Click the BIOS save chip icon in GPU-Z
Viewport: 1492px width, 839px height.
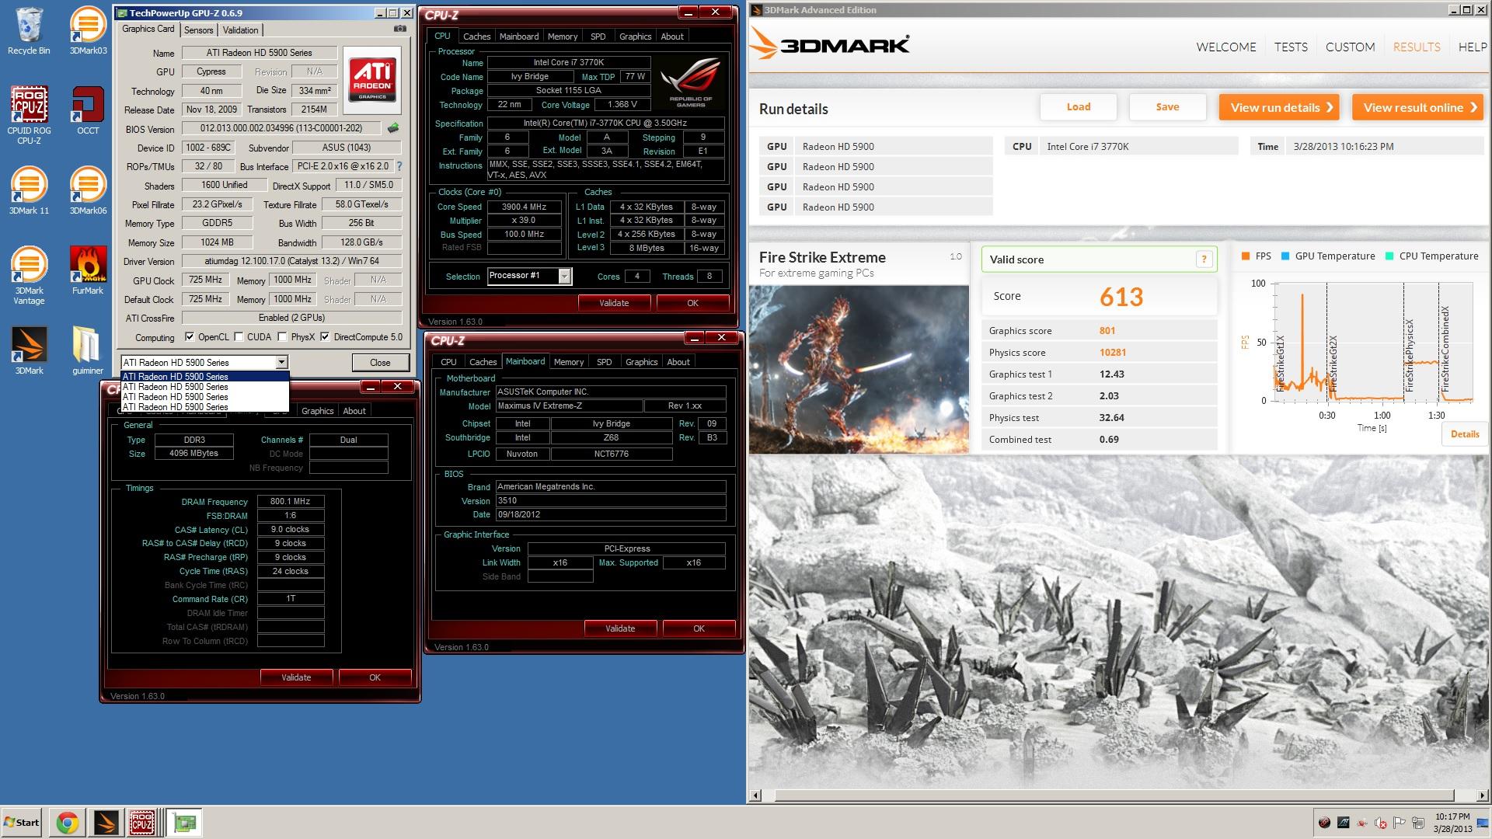393,128
